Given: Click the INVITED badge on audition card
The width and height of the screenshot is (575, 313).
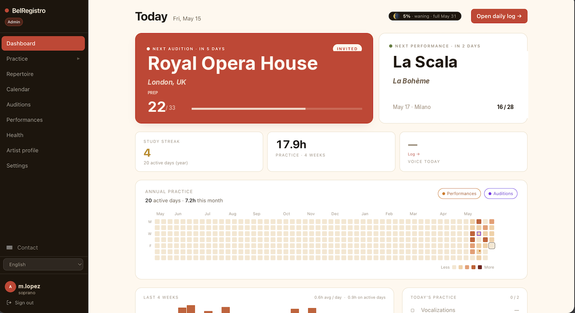Looking at the screenshot, I should coord(347,49).
